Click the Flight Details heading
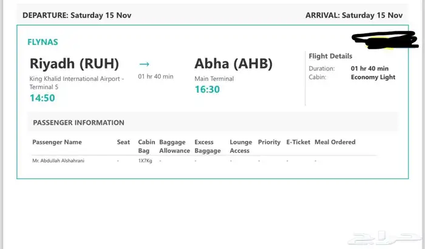425x249 pixels. point(330,56)
